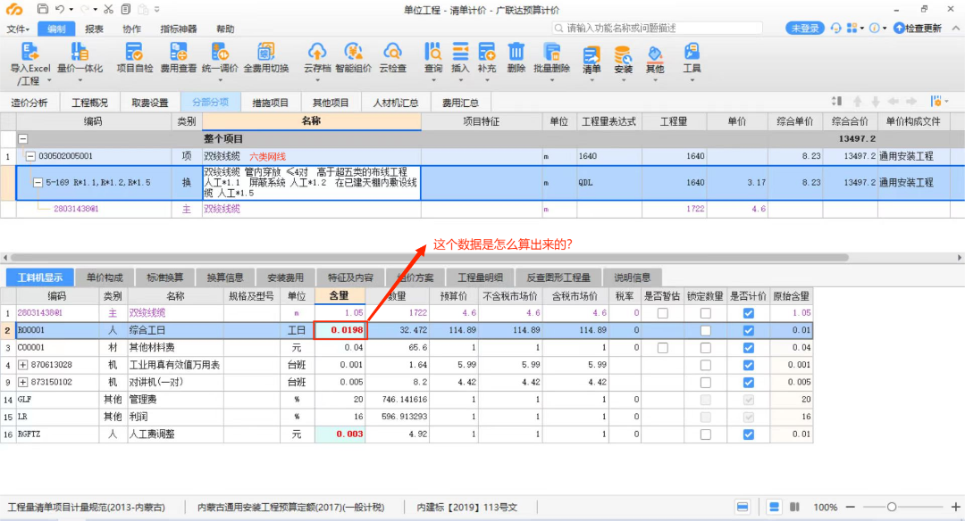Open dropdown arrow under 清单

592,80
